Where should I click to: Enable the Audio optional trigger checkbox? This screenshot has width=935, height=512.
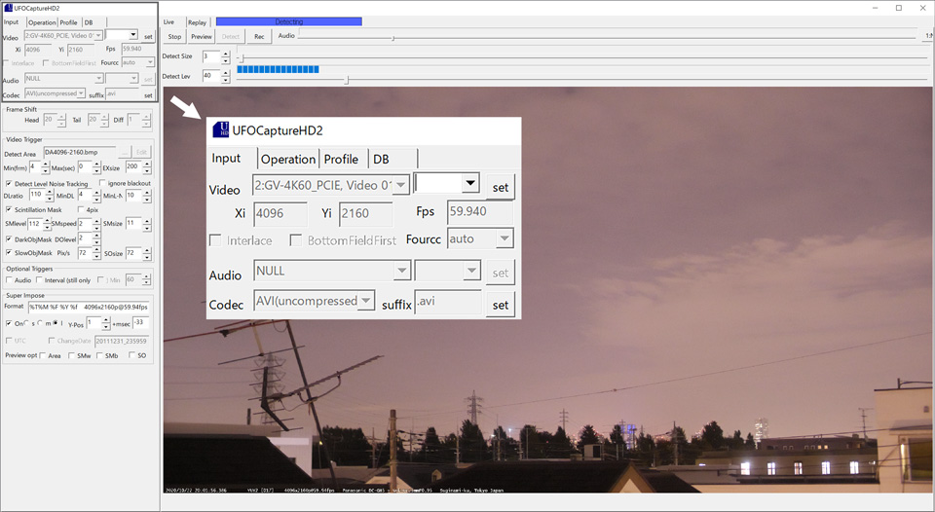[9, 280]
